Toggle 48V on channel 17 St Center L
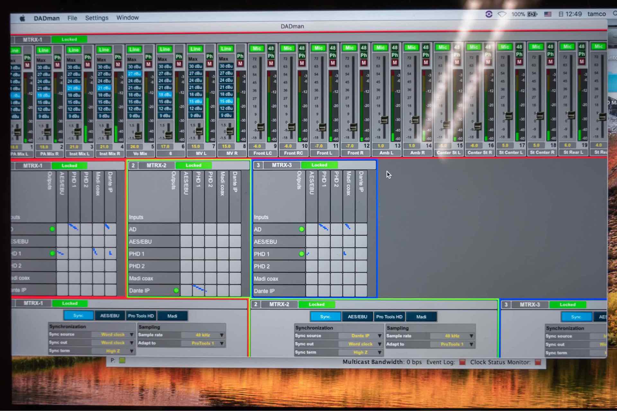Image resolution: width=617 pixels, height=411 pixels. (519, 47)
